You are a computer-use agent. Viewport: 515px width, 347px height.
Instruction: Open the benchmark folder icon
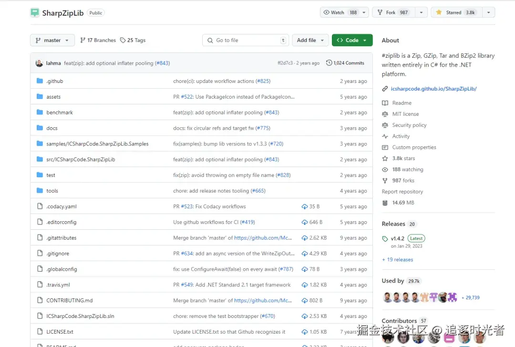click(x=40, y=112)
